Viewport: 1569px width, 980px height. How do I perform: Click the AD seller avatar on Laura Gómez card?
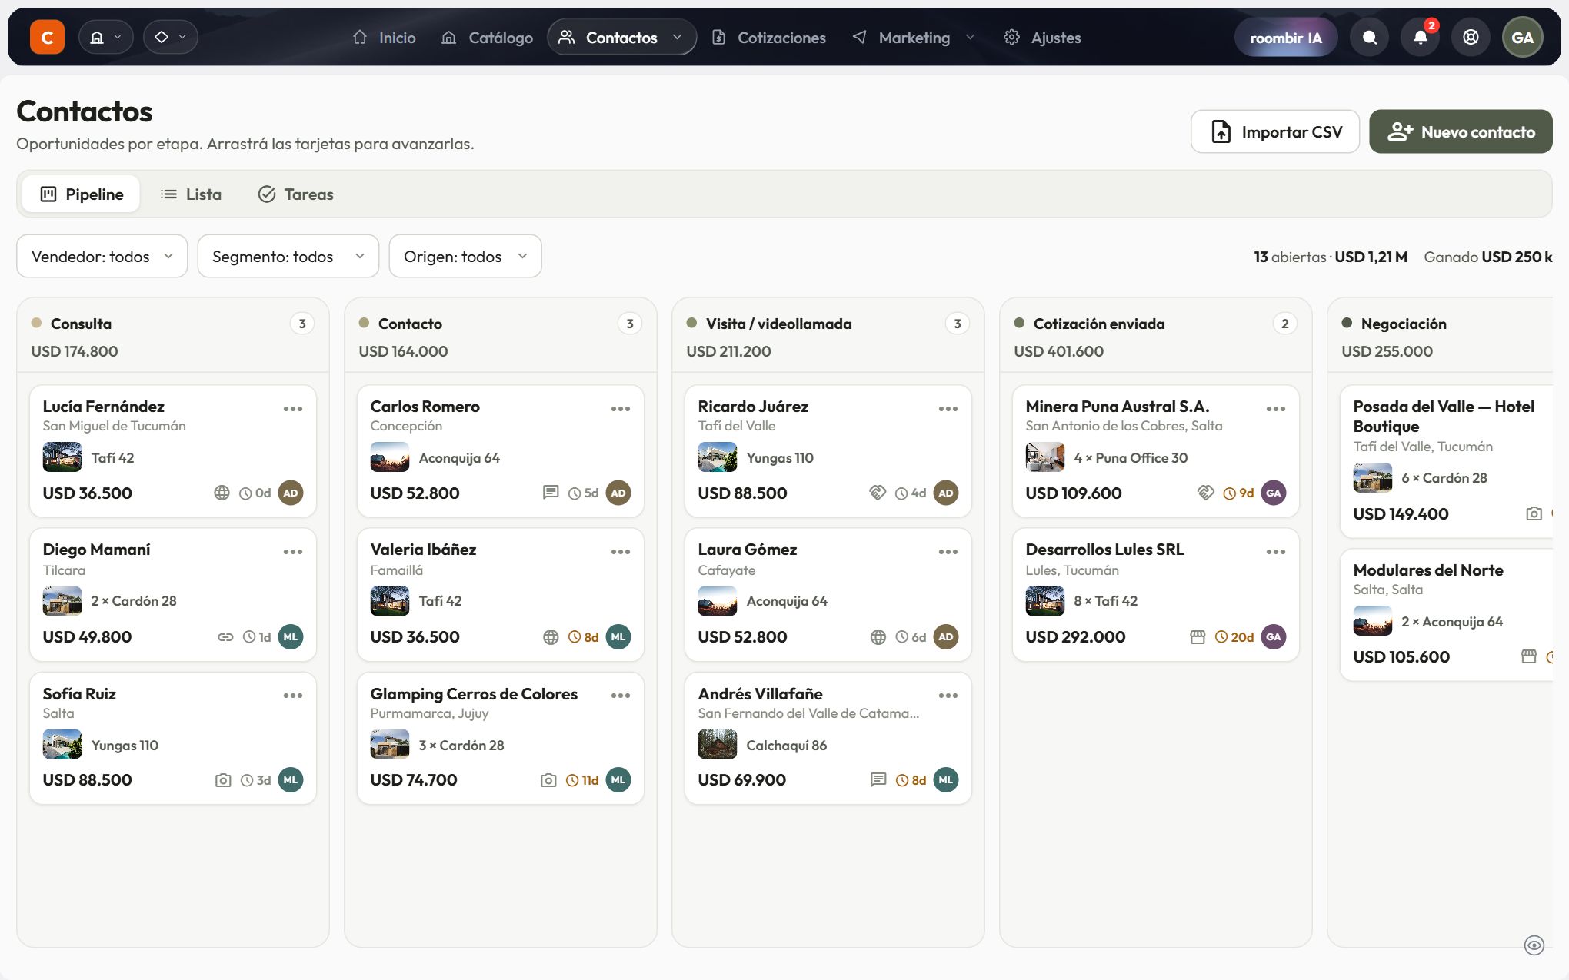[945, 636]
